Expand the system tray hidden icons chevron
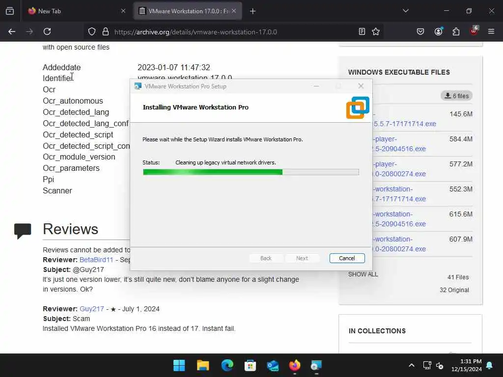Image resolution: width=503 pixels, height=377 pixels. click(412, 365)
